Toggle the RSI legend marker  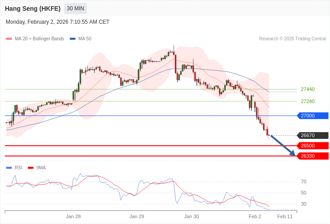[x=9, y=168]
